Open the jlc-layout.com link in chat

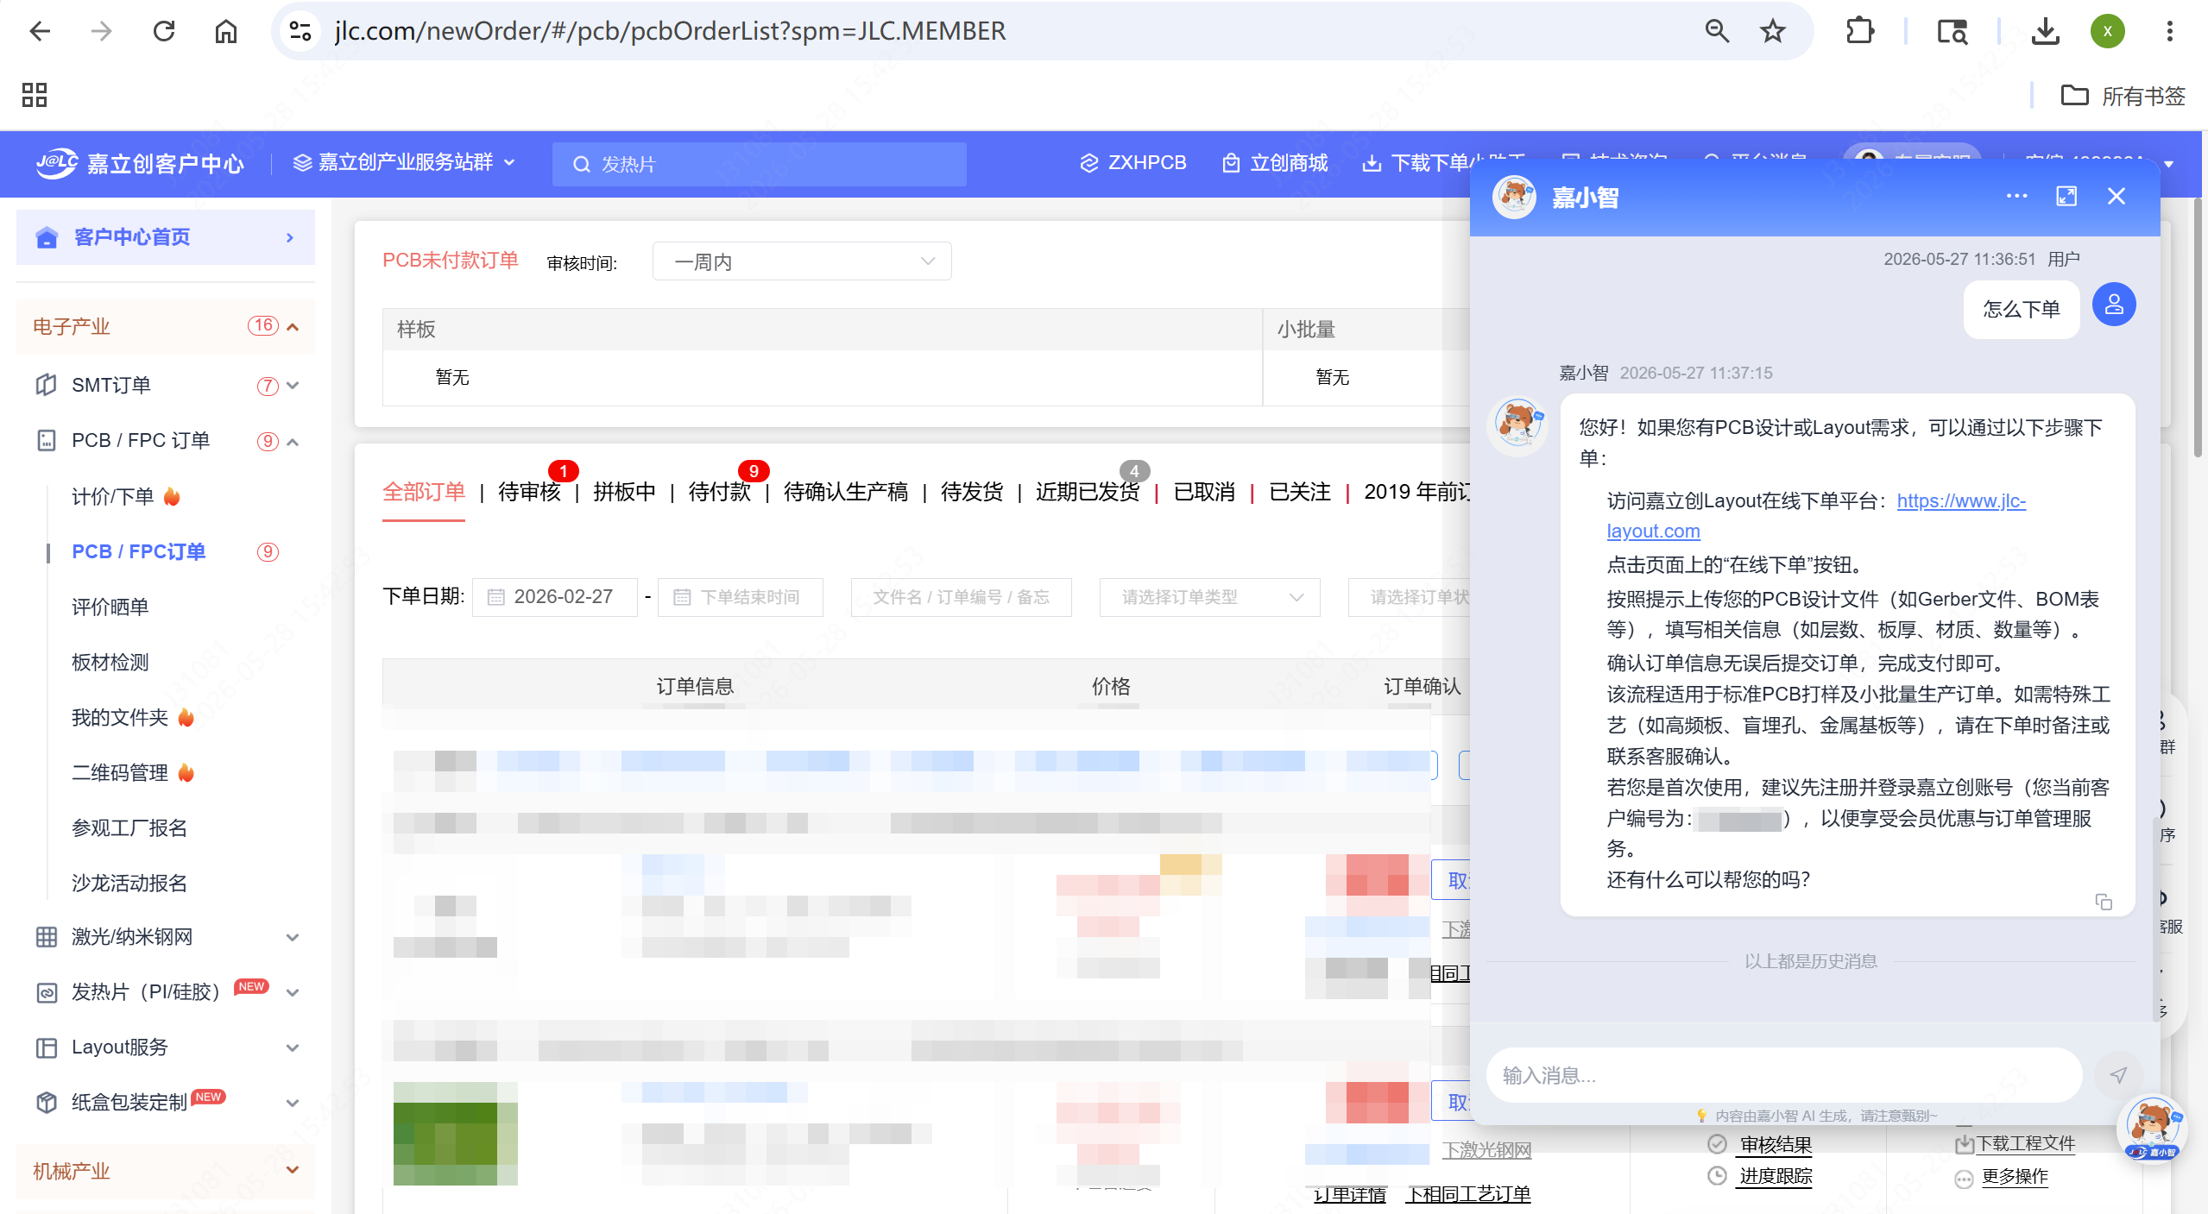click(1816, 516)
